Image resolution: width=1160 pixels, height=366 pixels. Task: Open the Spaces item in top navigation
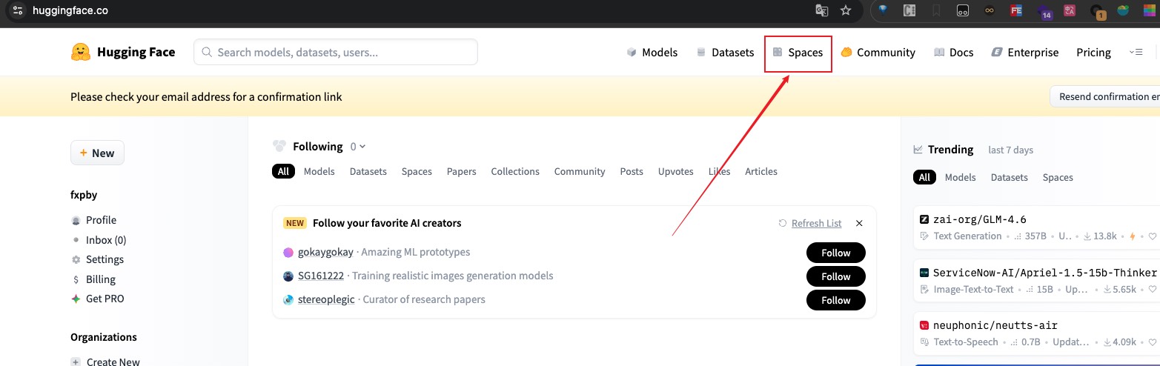798,52
